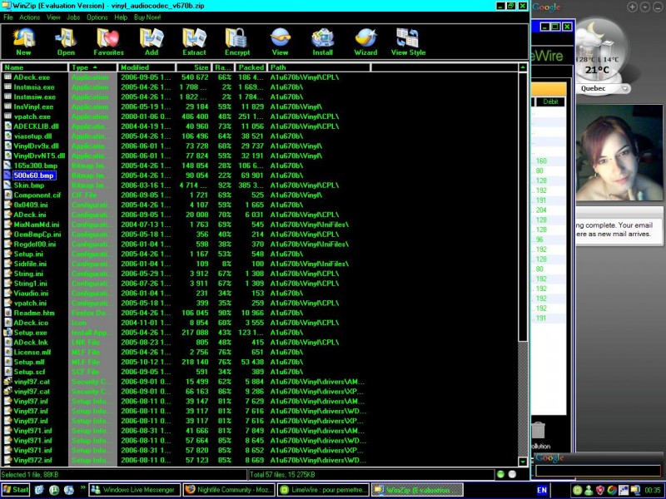The height and width of the screenshot is (499, 666).
Task: Click the grey status light in WinZip status bar
Action: tap(512, 474)
